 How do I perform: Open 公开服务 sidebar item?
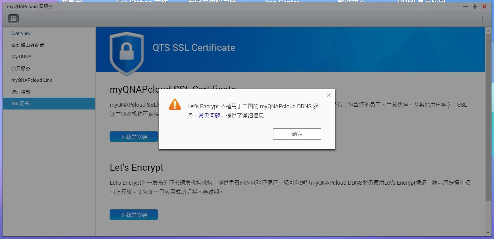pos(21,68)
